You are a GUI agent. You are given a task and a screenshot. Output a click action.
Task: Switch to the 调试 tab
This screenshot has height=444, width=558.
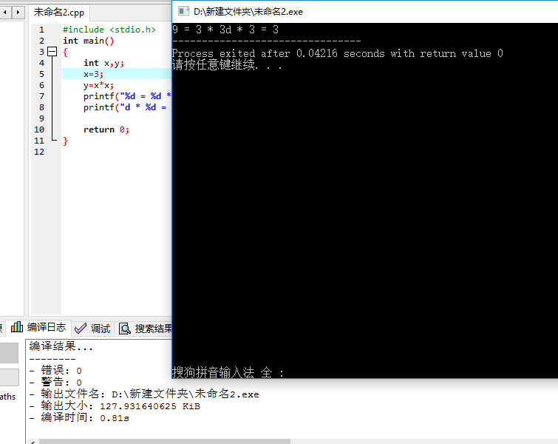point(92,328)
